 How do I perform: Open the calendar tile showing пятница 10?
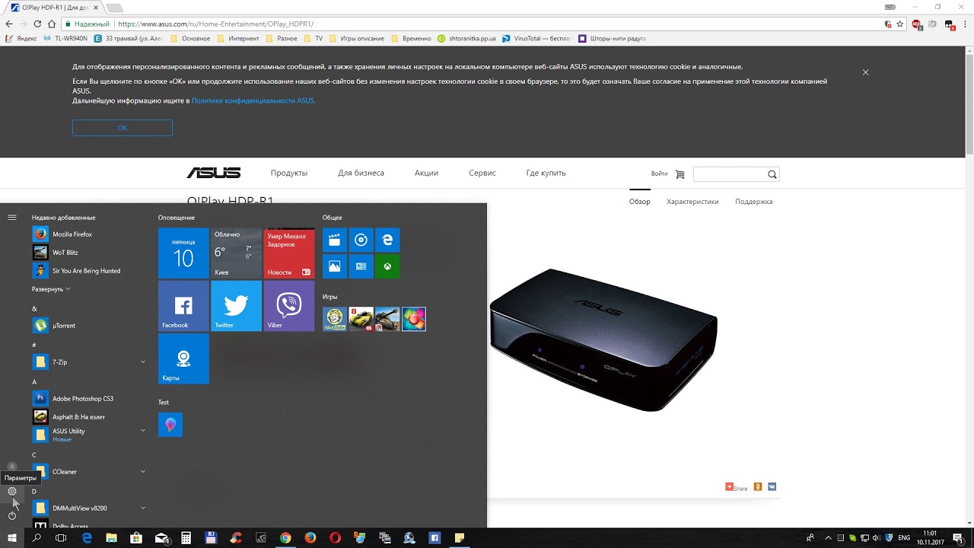pyautogui.click(x=183, y=253)
